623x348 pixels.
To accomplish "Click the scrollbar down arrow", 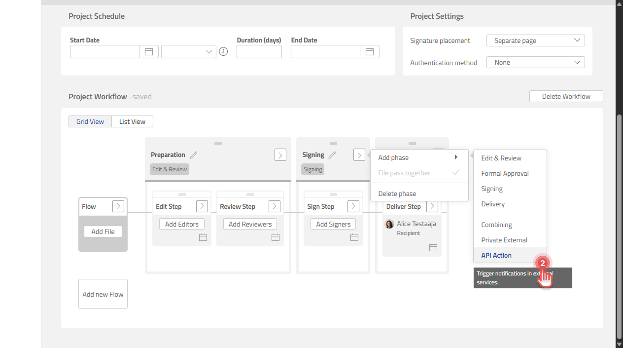I will pyautogui.click(x=620, y=344).
